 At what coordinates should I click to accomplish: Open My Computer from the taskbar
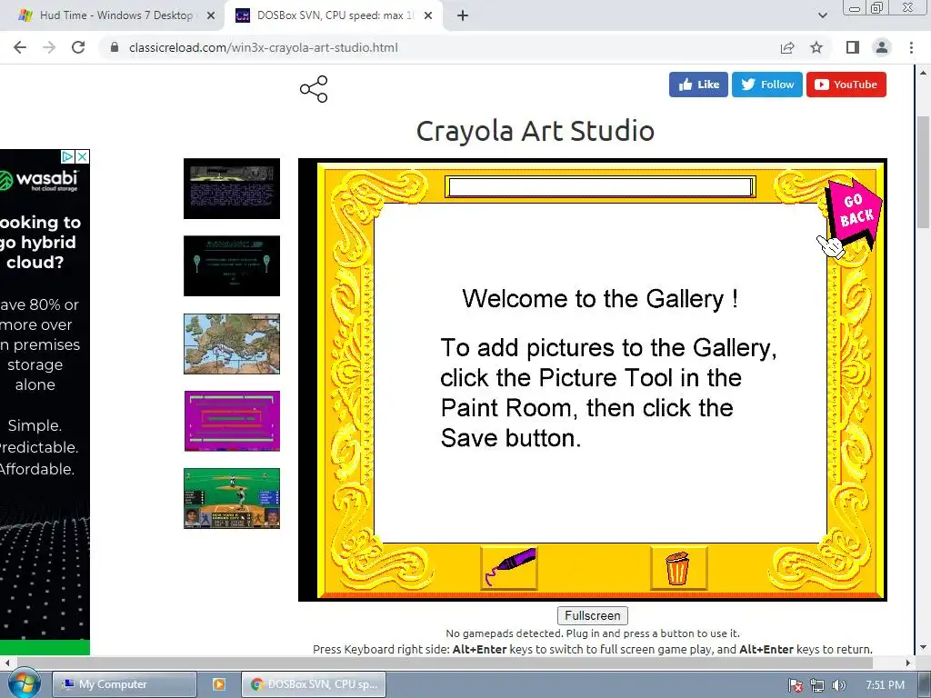[x=124, y=684]
